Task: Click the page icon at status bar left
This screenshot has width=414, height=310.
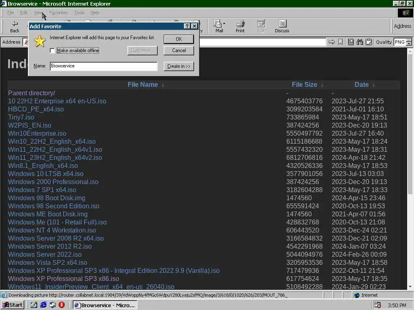Action: (x=4, y=295)
